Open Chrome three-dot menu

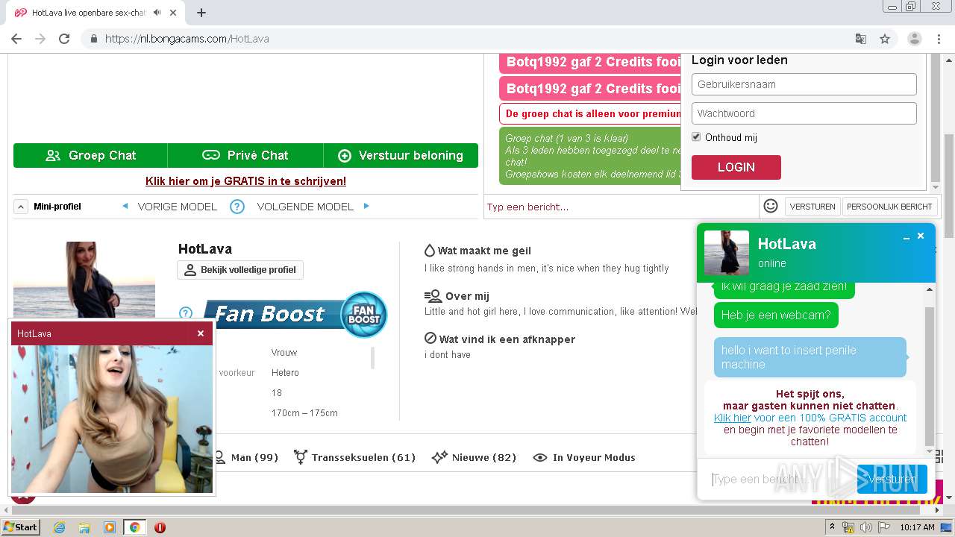939,39
